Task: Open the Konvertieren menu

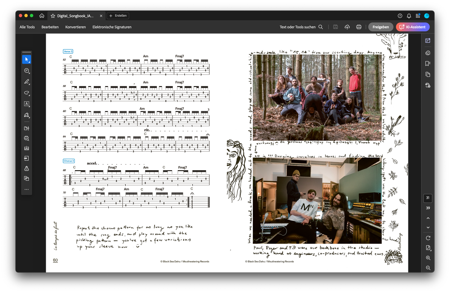Action: pyautogui.click(x=75, y=27)
